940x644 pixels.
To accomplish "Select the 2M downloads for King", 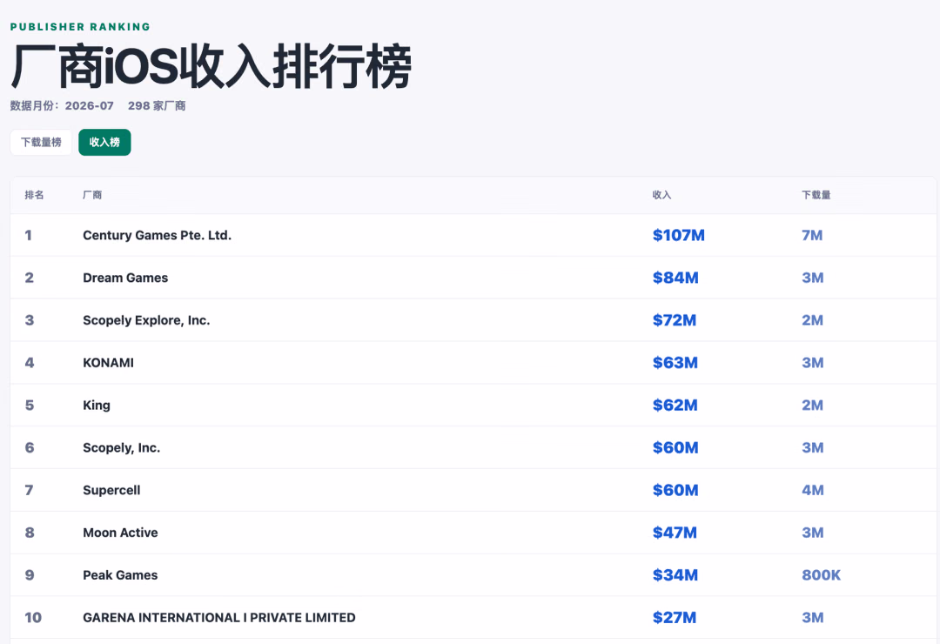I will [x=812, y=406].
